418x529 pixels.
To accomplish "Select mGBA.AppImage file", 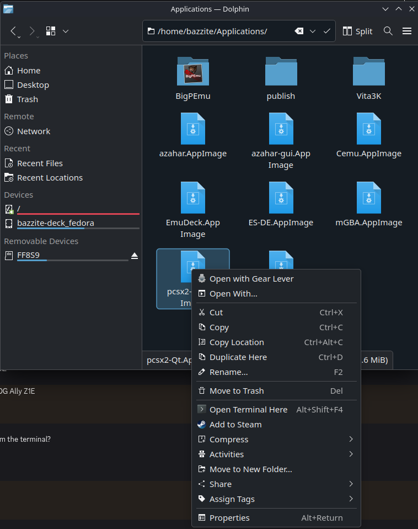I will tap(369, 204).
